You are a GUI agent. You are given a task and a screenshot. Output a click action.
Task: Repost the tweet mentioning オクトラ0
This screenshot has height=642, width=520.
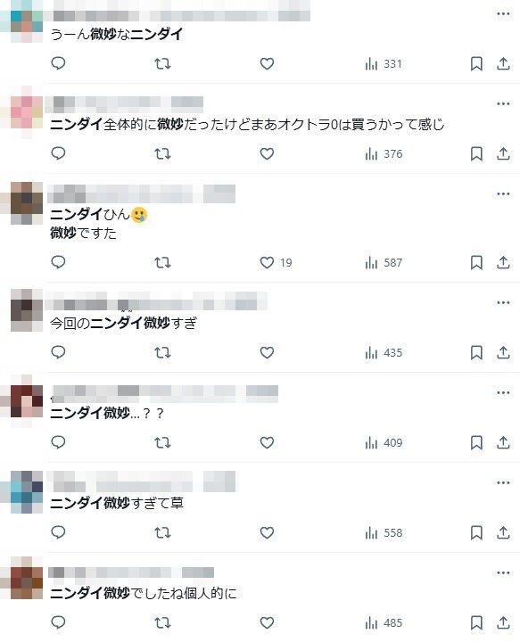point(162,154)
